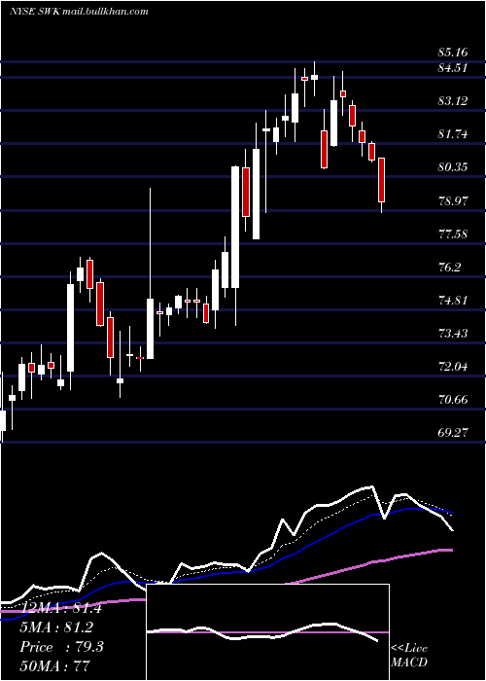Viewport: 486px width, 681px height.
Task: Select the 81.74 price level label
Action: (453, 134)
